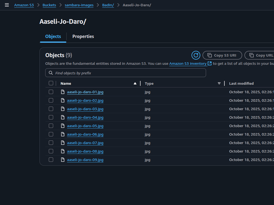Check the box for aaseli-jo-daro-05.jpg
274x205 pixels.
[x=51, y=126]
